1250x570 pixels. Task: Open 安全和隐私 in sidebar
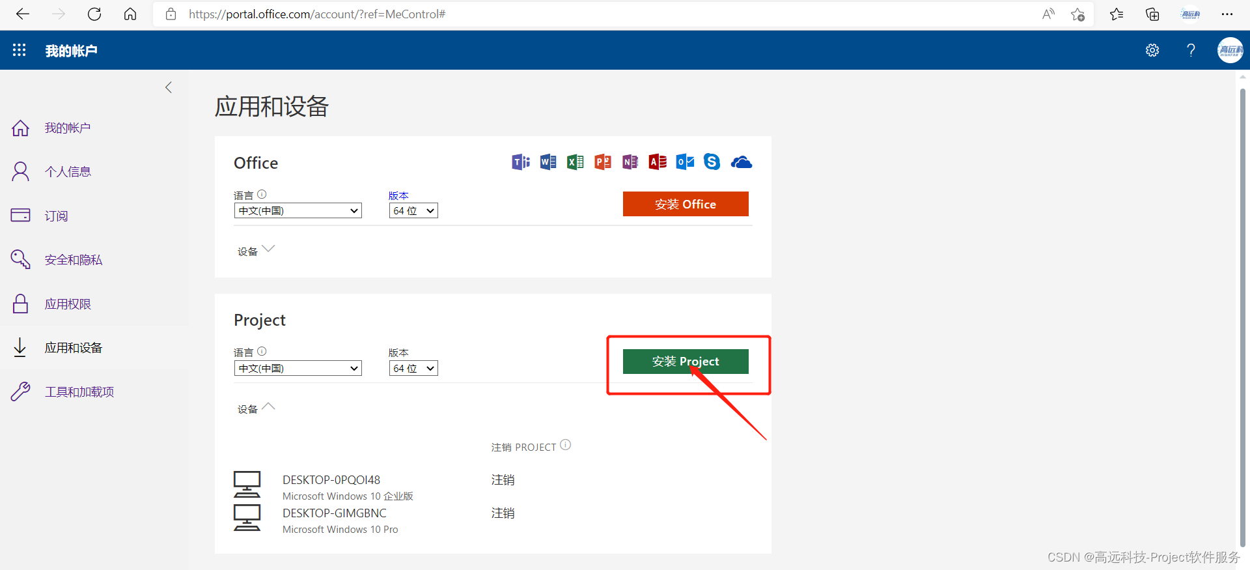pyautogui.click(x=74, y=260)
